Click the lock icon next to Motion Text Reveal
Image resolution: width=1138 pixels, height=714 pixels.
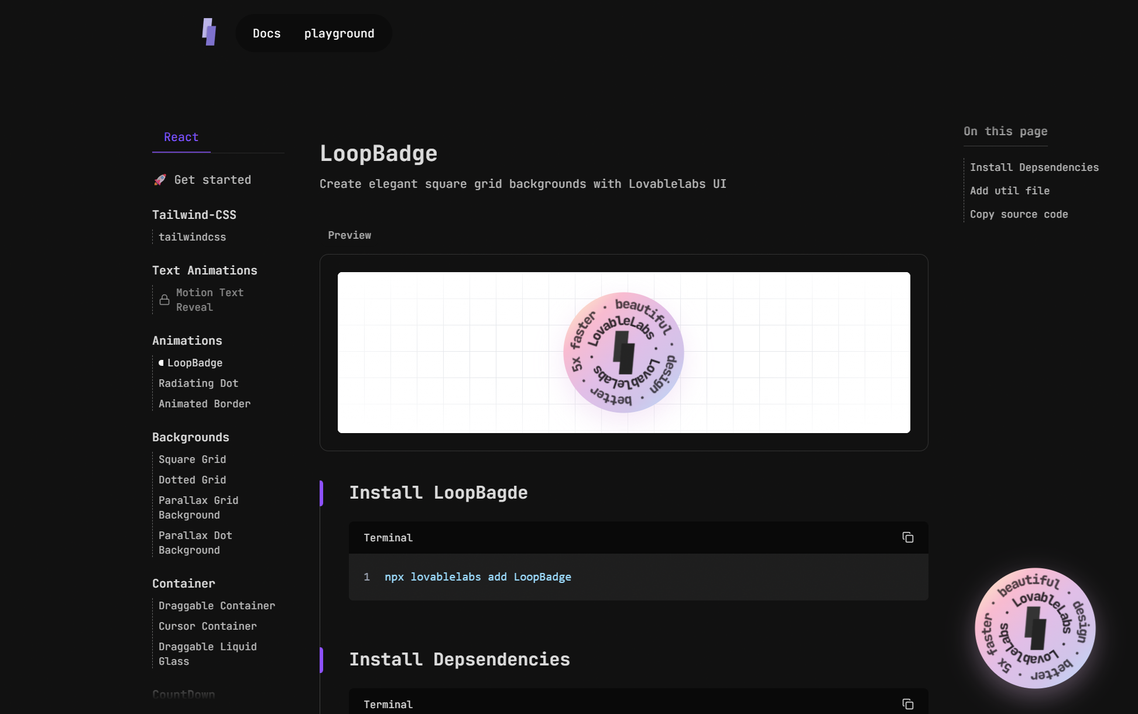(164, 300)
